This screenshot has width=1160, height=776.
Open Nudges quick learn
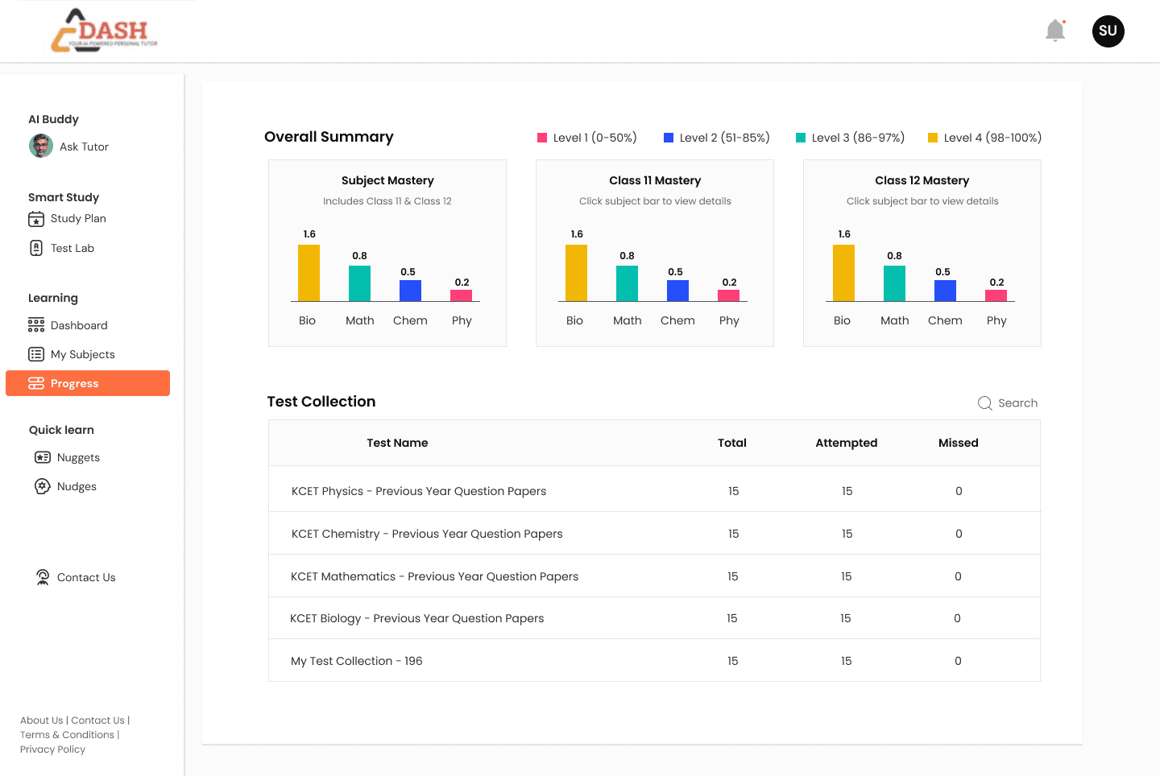77,486
